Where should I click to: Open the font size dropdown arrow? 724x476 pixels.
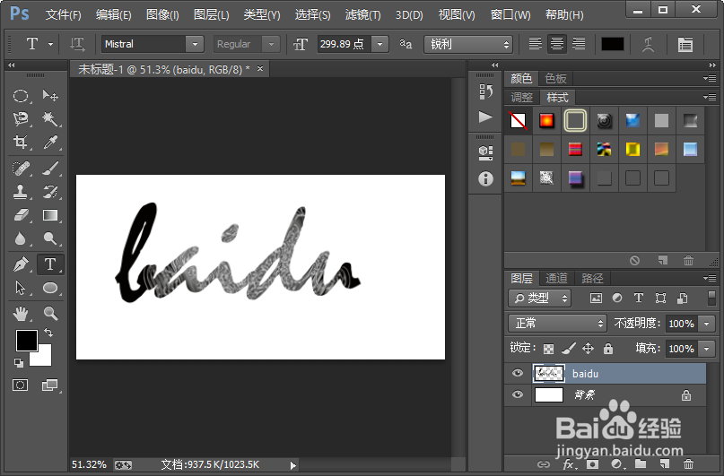[x=380, y=44]
